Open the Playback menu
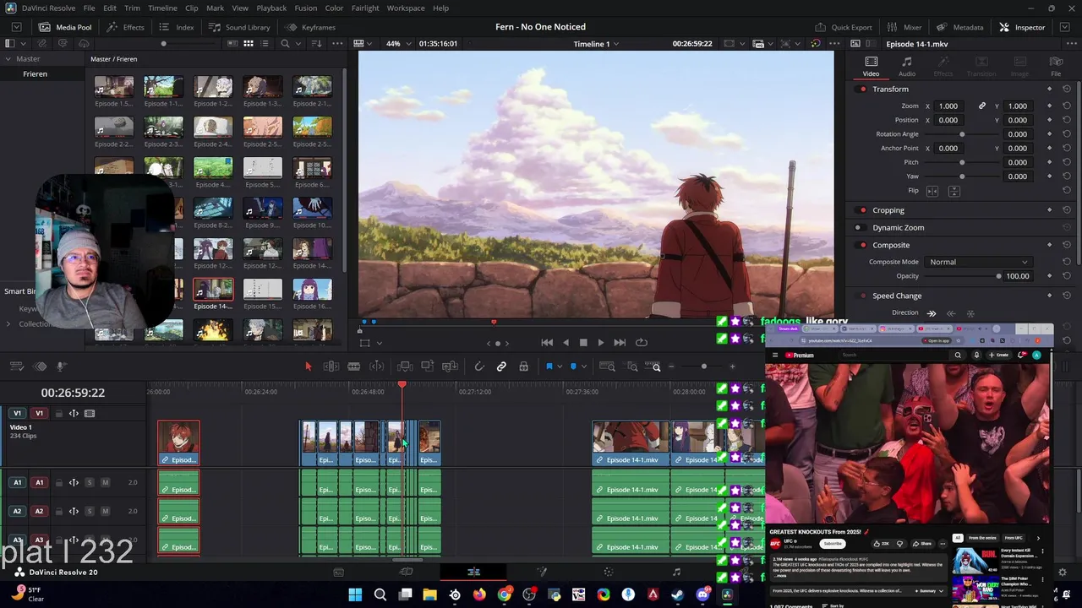 click(271, 8)
